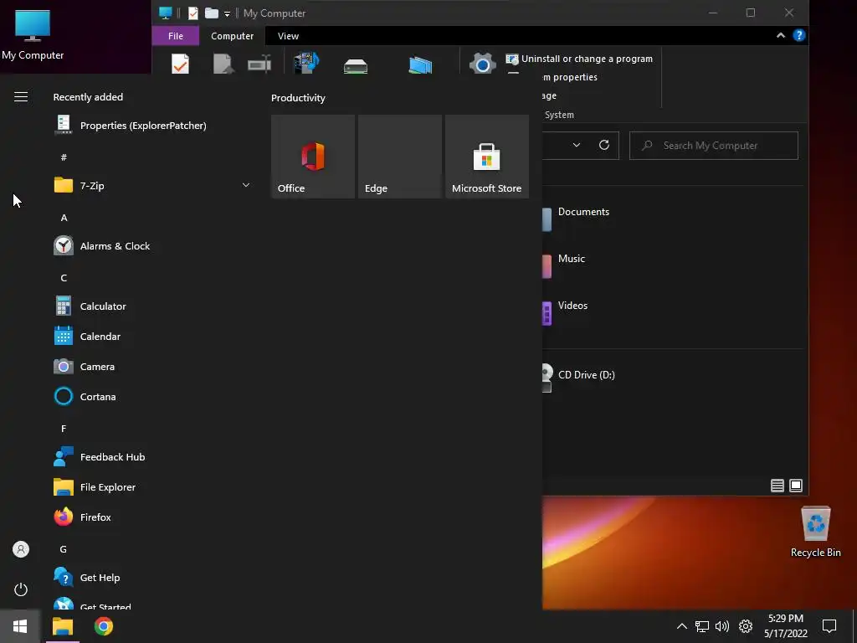This screenshot has height=643, width=857.
Task: Click the settings gear in system tray
Action: pos(746,626)
